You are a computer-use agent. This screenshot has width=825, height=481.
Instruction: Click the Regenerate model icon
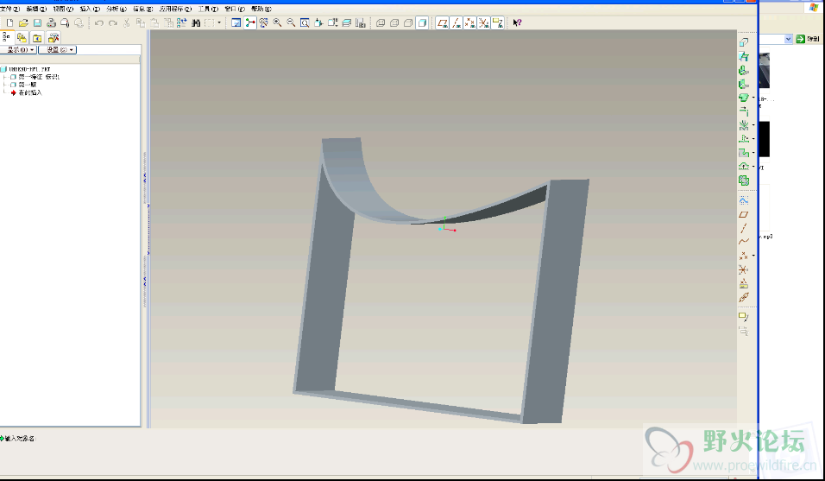[182, 22]
